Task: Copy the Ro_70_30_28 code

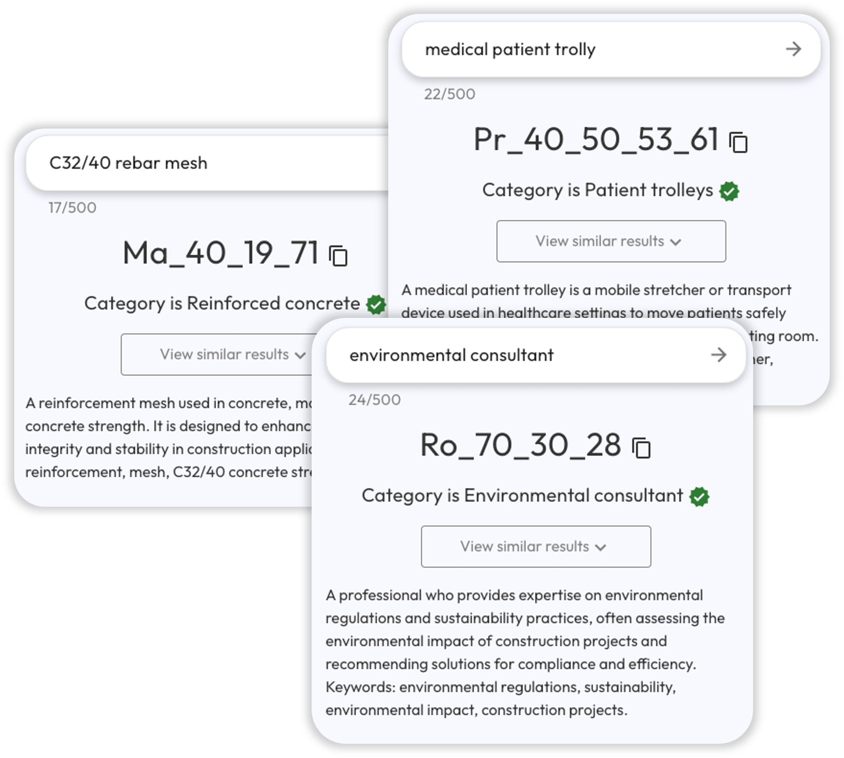Action: (x=641, y=448)
